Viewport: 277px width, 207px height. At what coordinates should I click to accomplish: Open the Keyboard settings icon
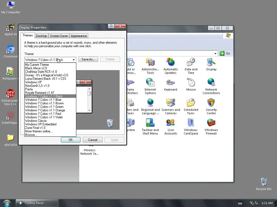click(170, 84)
